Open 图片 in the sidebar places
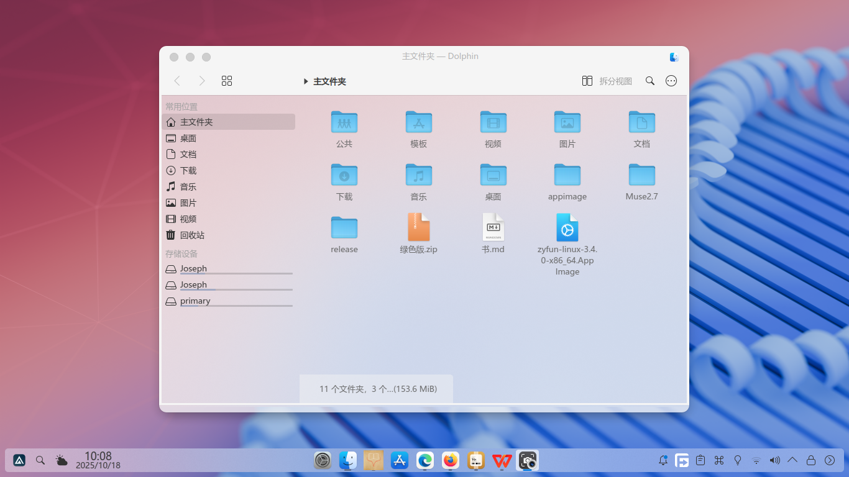849x477 pixels. 229,202
